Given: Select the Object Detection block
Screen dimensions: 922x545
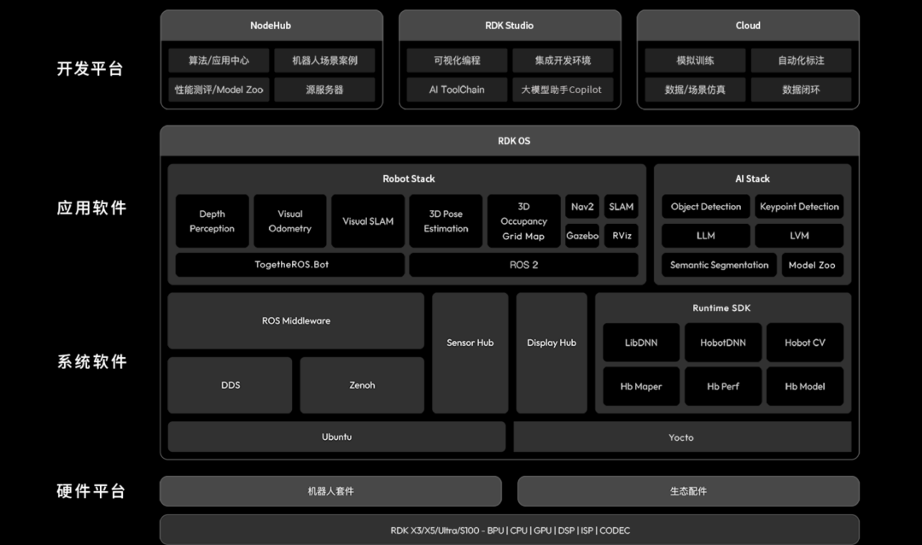Looking at the screenshot, I should coord(706,207).
